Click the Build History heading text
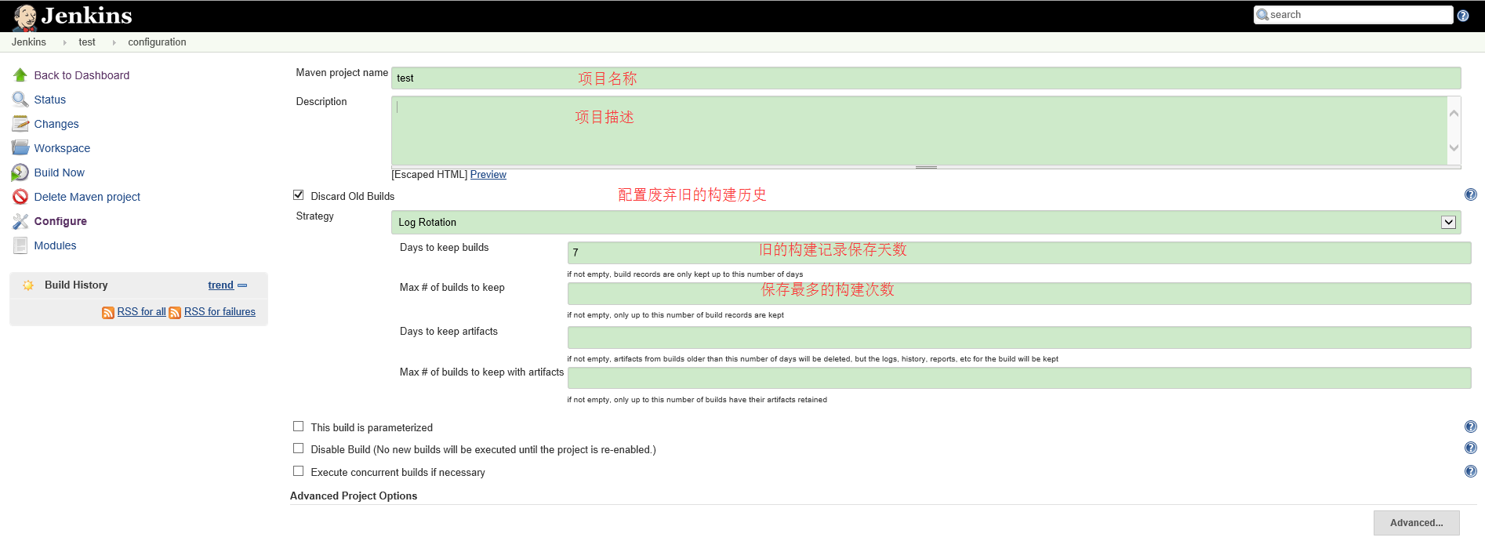1485x541 pixels. (76, 285)
